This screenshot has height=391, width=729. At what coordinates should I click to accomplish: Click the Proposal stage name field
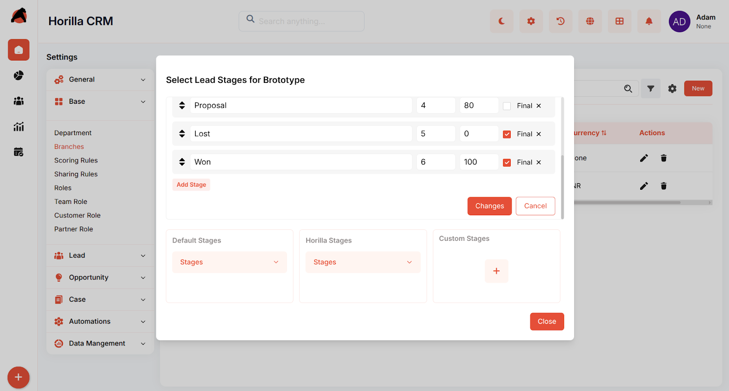coord(301,106)
